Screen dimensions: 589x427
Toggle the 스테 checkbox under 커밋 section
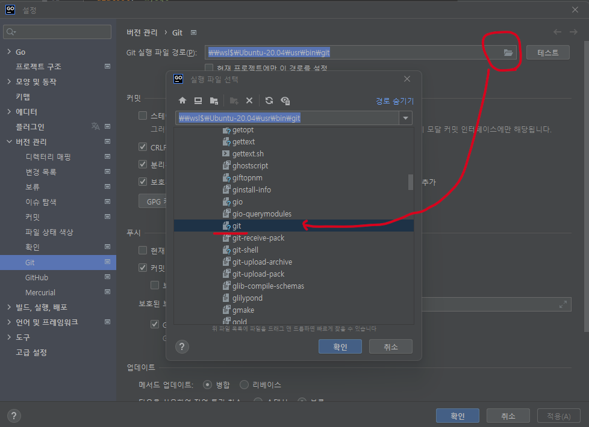pos(143,115)
